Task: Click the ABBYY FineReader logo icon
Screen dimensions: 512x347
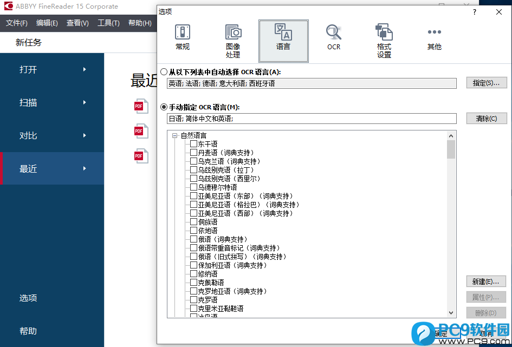Action: [x=9, y=6]
